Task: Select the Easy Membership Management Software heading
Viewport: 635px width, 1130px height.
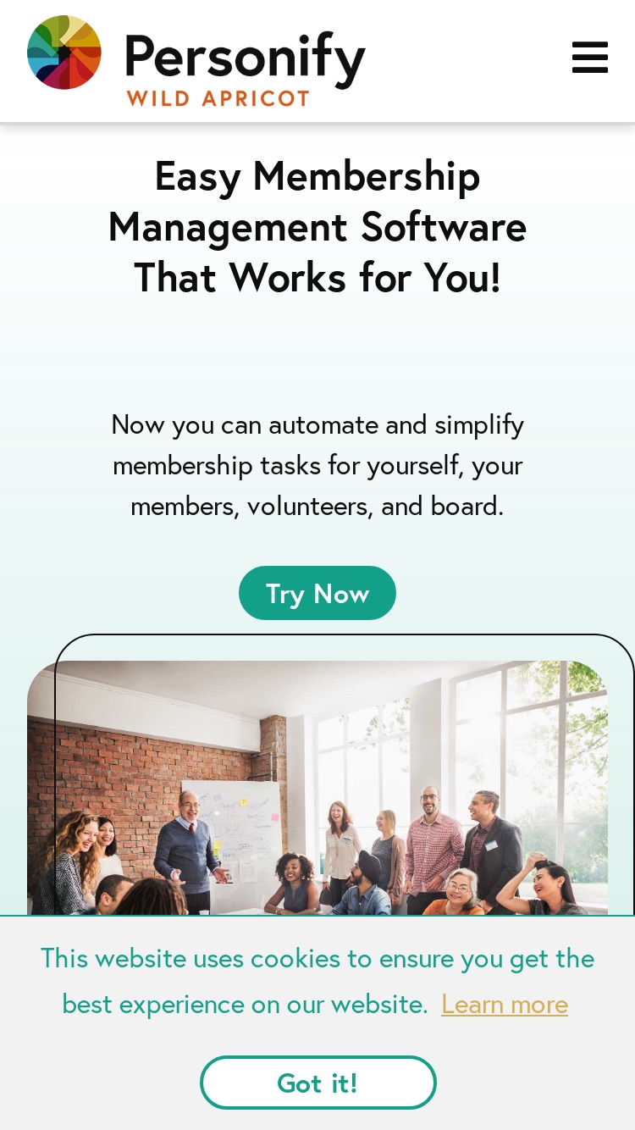Action: [317, 226]
